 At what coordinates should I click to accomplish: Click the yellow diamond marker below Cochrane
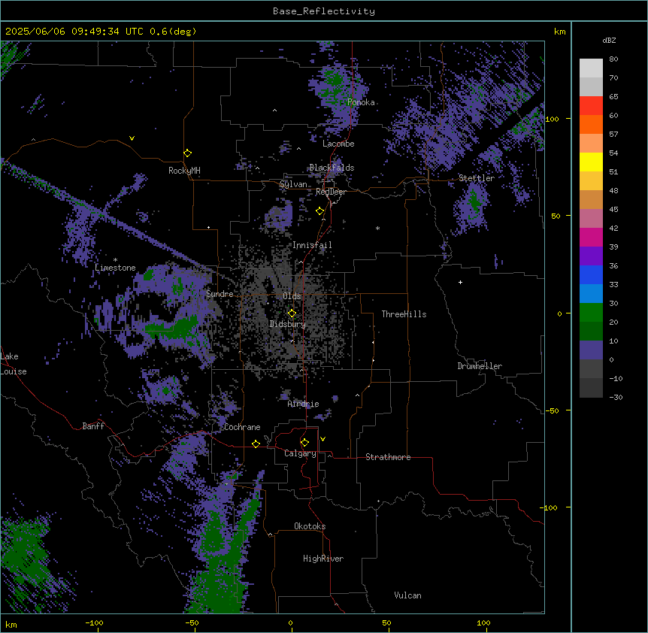pos(256,444)
